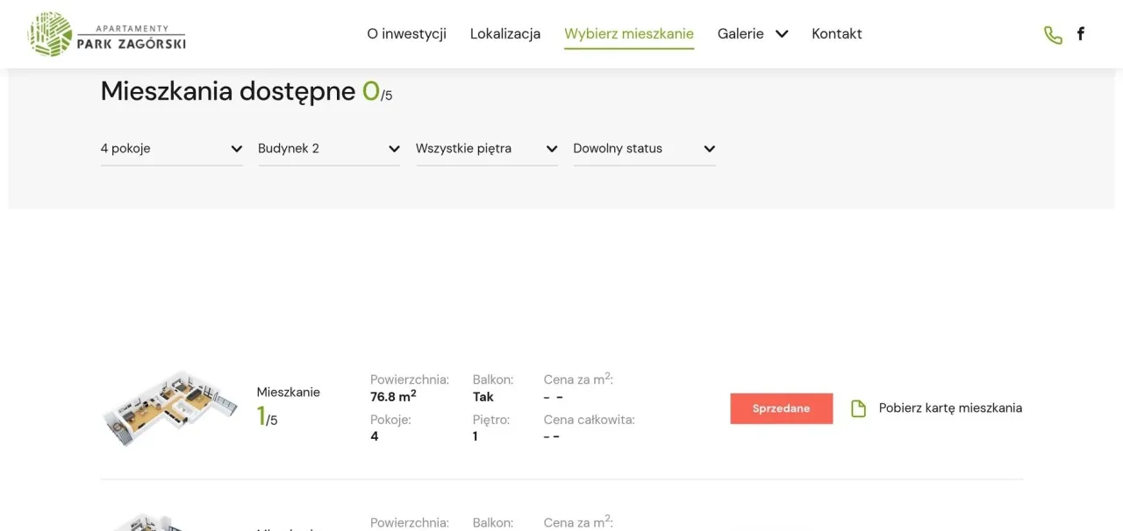The width and height of the screenshot is (1123, 531).
Task: Open the Facebook icon link
Action: (x=1081, y=34)
